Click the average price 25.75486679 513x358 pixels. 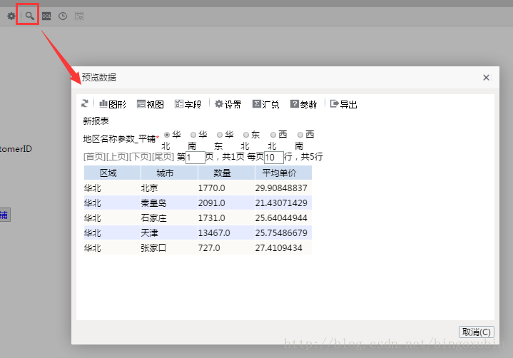(x=281, y=233)
